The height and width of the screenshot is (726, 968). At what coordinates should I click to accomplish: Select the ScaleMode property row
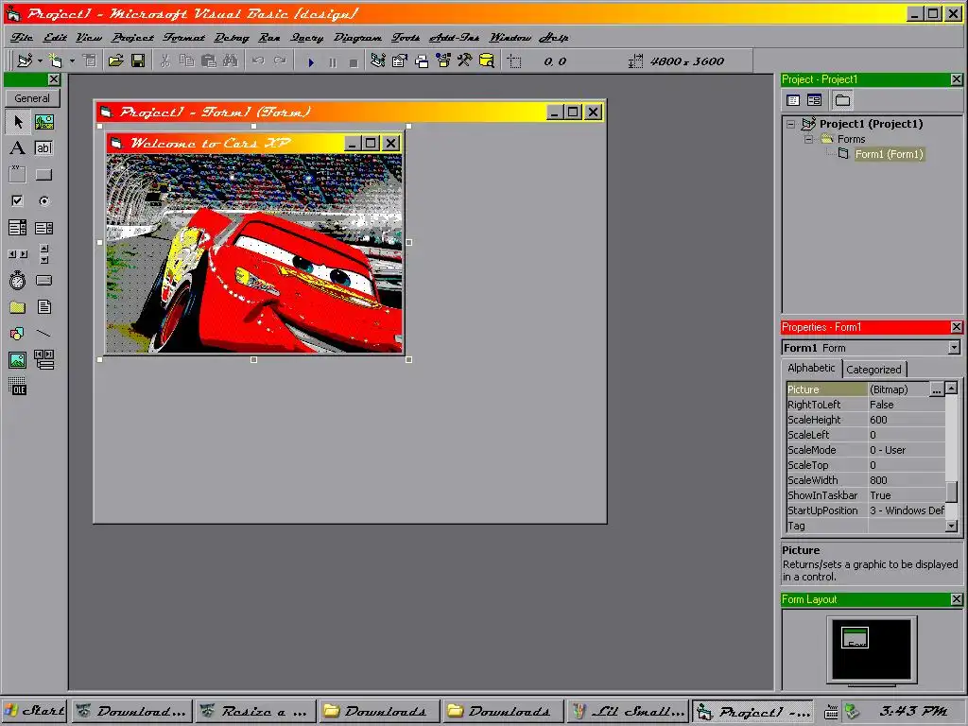tap(866, 450)
